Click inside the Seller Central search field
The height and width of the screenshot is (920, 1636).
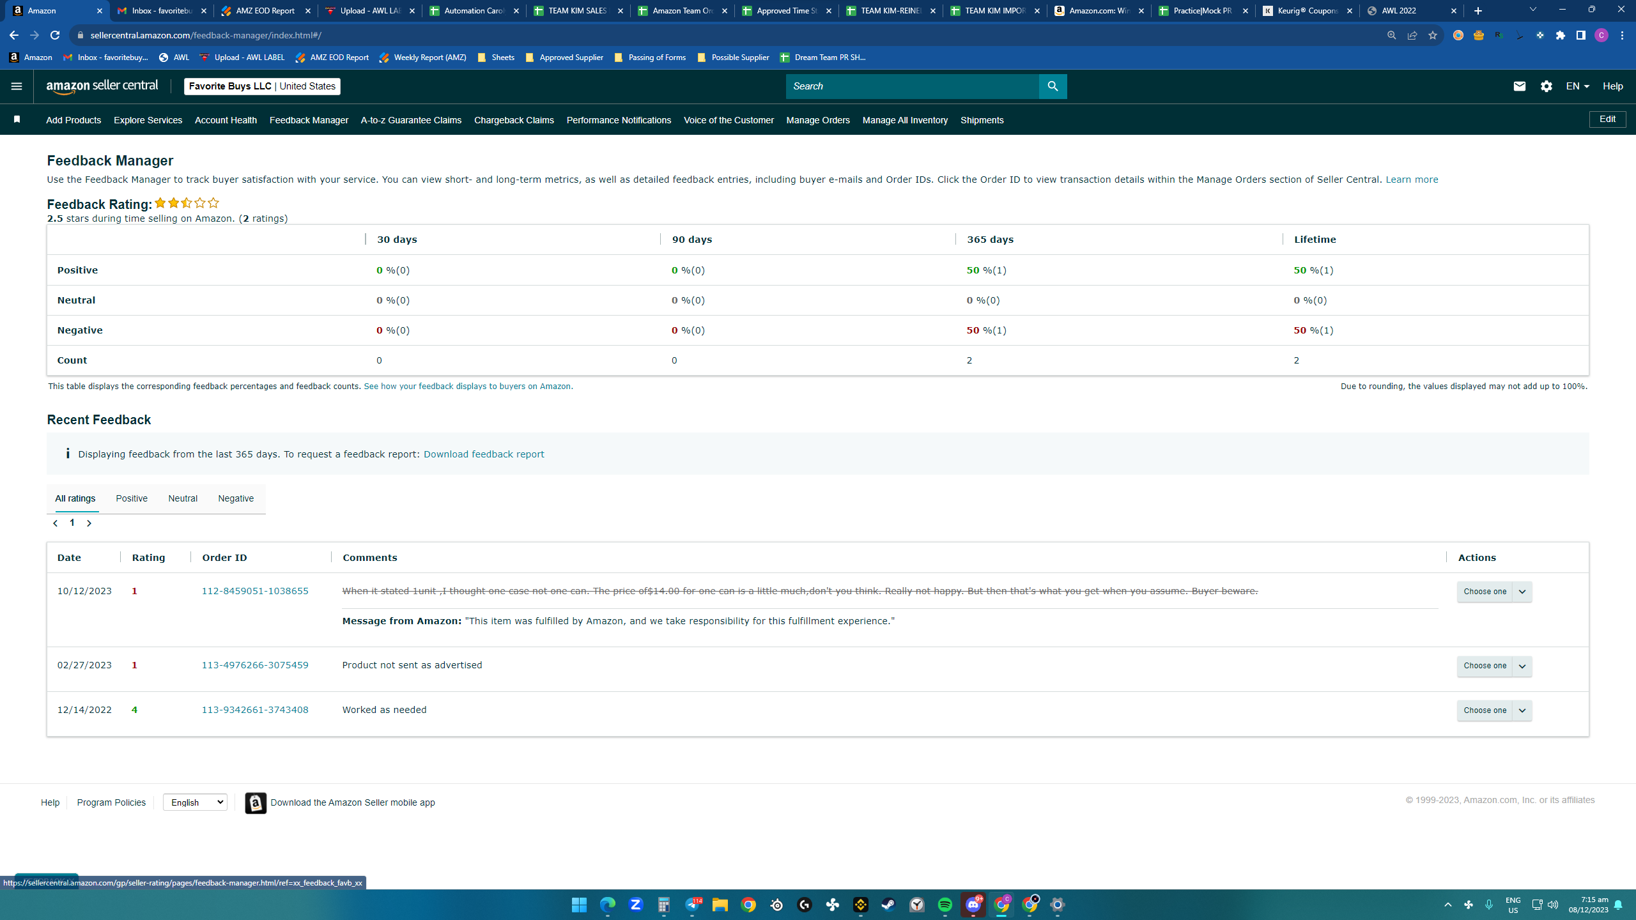click(x=912, y=86)
